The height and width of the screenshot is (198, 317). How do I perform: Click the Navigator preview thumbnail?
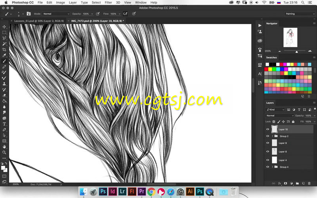290,37
